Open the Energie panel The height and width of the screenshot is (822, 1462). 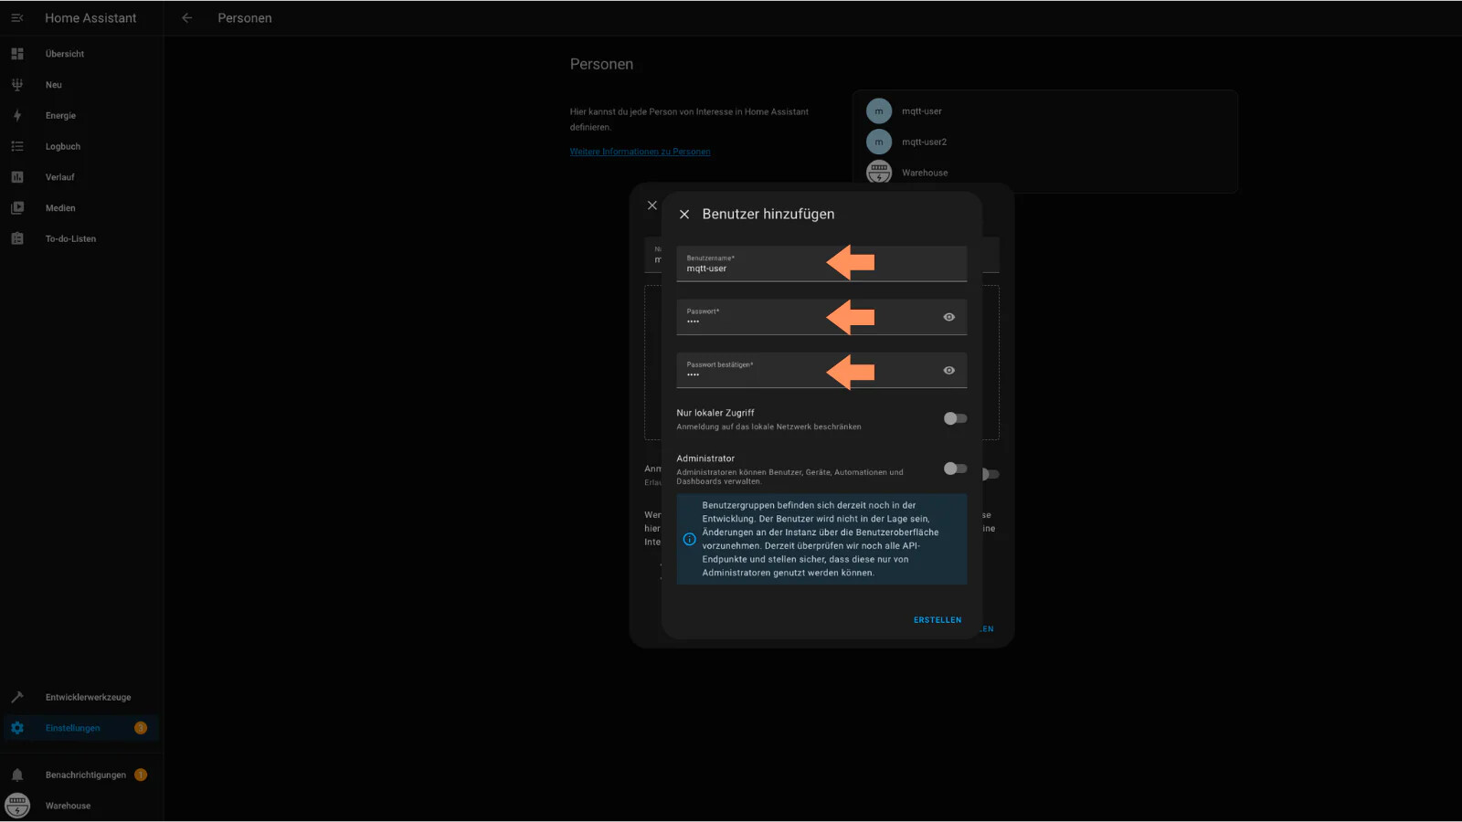pyautogui.click(x=60, y=116)
